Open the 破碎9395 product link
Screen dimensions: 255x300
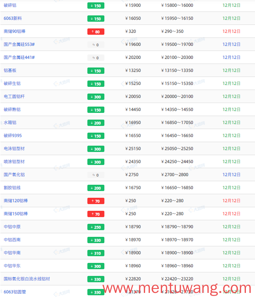(13, 135)
